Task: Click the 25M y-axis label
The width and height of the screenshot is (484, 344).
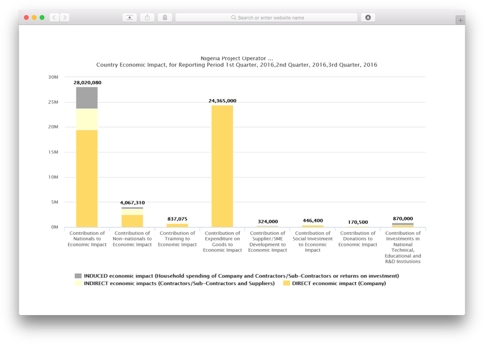Action: (x=53, y=102)
